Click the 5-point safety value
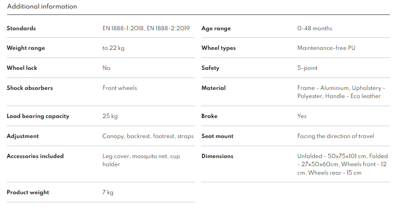This screenshot has height=210, width=396. click(307, 68)
